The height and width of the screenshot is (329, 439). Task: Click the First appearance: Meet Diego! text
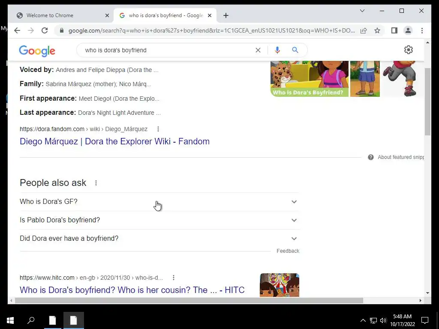90,99
